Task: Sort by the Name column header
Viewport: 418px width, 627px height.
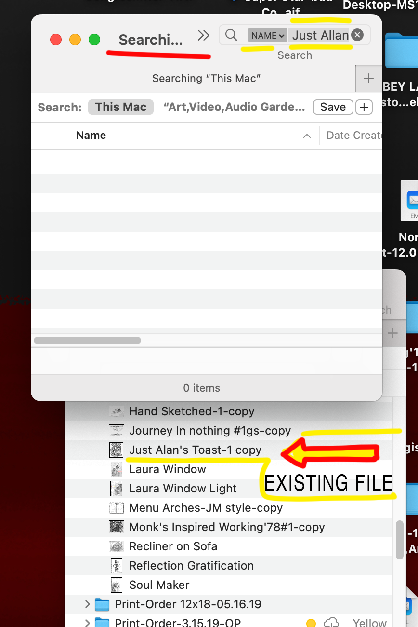Action: pos(91,136)
